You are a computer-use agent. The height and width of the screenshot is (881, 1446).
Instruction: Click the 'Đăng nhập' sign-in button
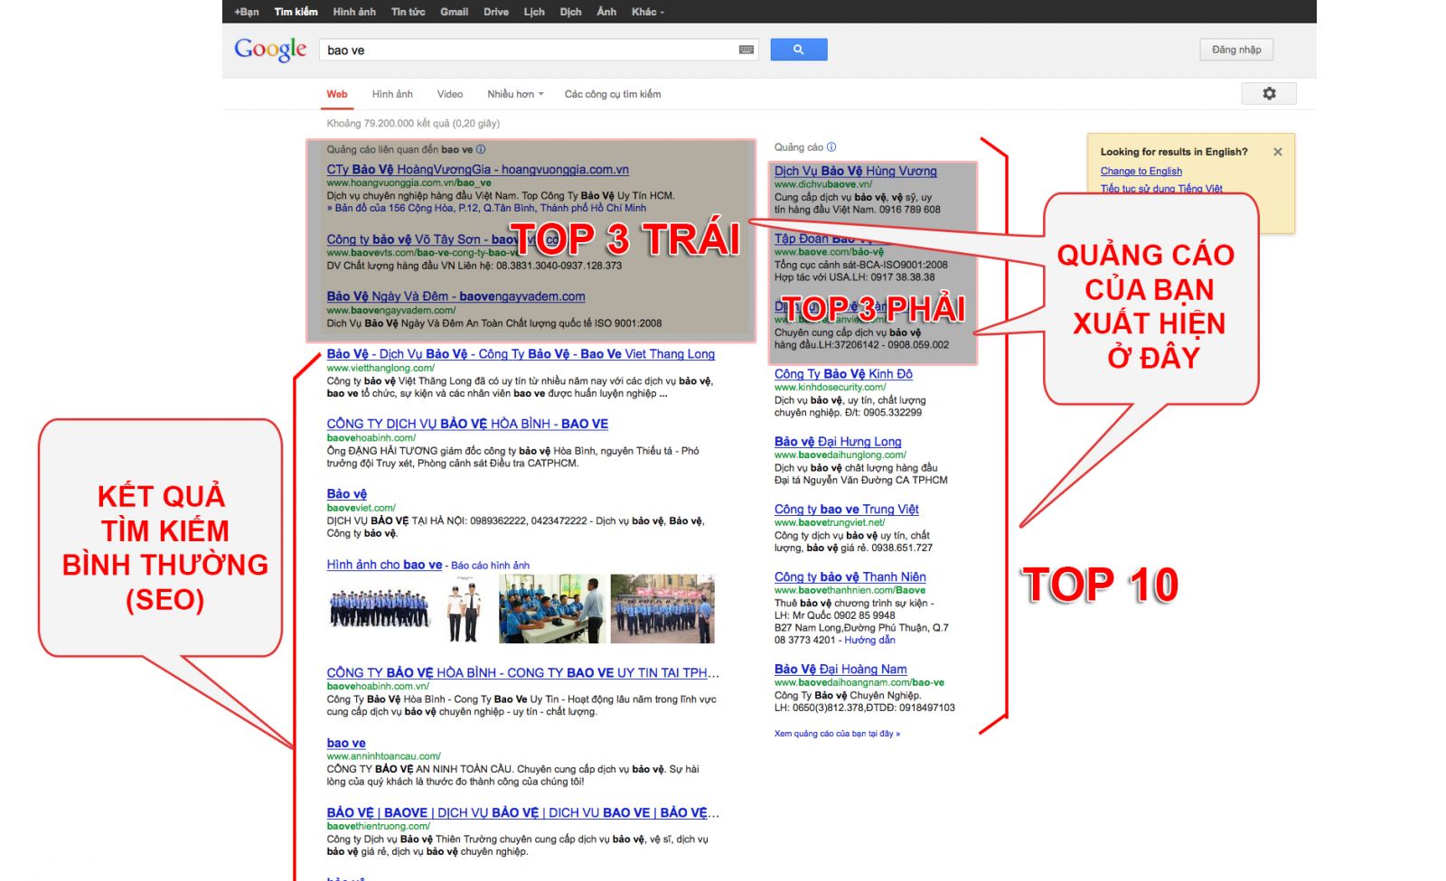pos(1236,50)
